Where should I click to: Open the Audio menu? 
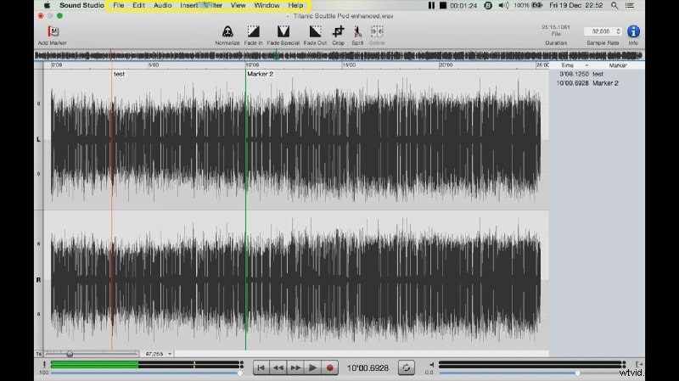click(x=163, y=5)
